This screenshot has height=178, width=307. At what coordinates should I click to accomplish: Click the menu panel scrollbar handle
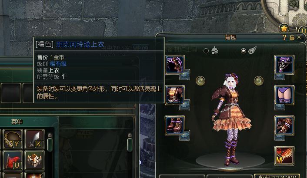pos(50,145)
